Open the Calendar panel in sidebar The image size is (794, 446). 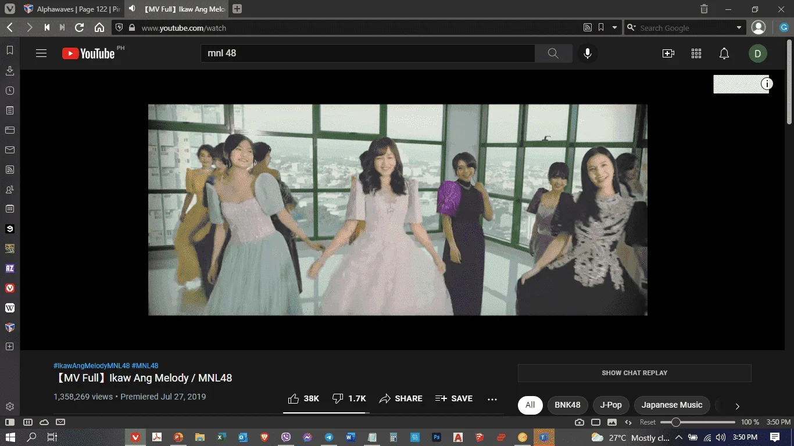[x=10, y=208]
